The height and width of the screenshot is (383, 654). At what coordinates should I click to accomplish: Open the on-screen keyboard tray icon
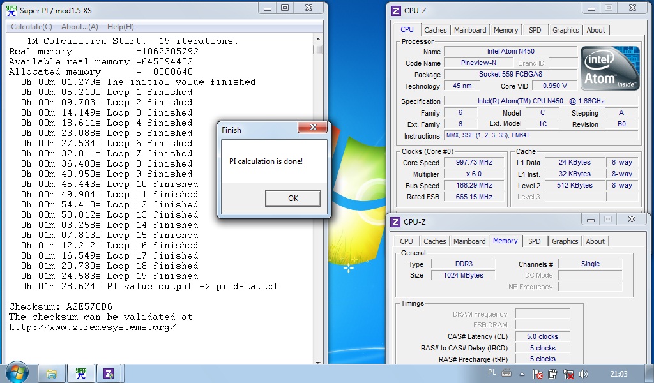click(506, 373)
